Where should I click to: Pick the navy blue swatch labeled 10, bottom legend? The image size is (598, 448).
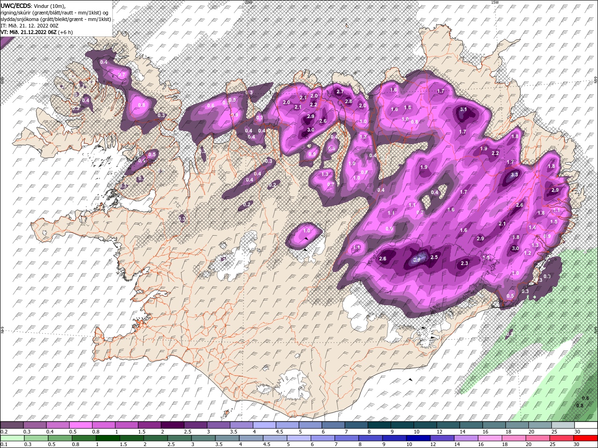click(418, 438)
